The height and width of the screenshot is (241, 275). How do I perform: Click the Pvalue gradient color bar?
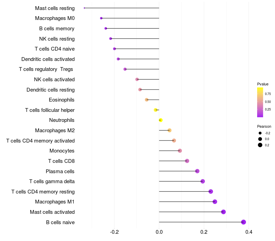[x=260, y=102]
